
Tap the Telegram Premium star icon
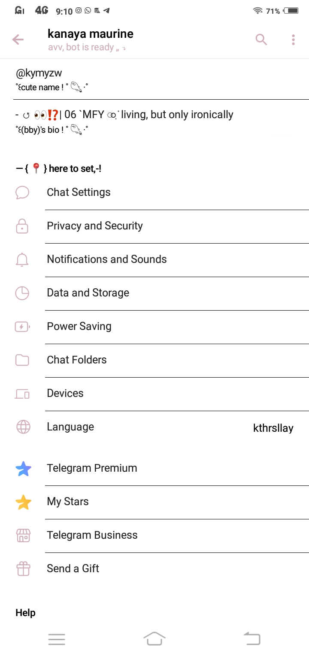pyautogui.click(x=23, y=468)
